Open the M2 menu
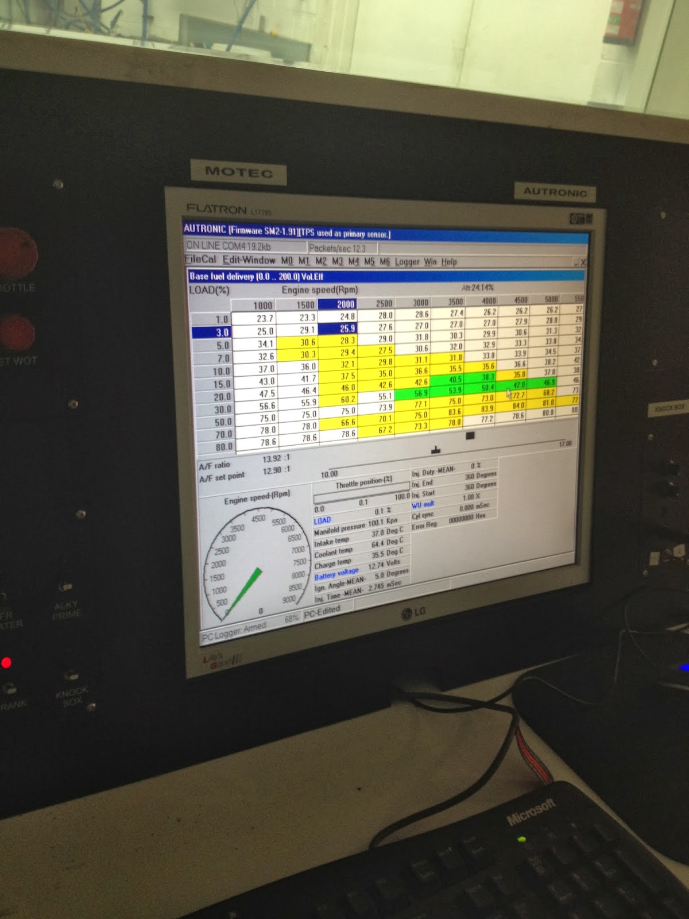The height and width of the screenshot is (919, 689). click(321, 261)
